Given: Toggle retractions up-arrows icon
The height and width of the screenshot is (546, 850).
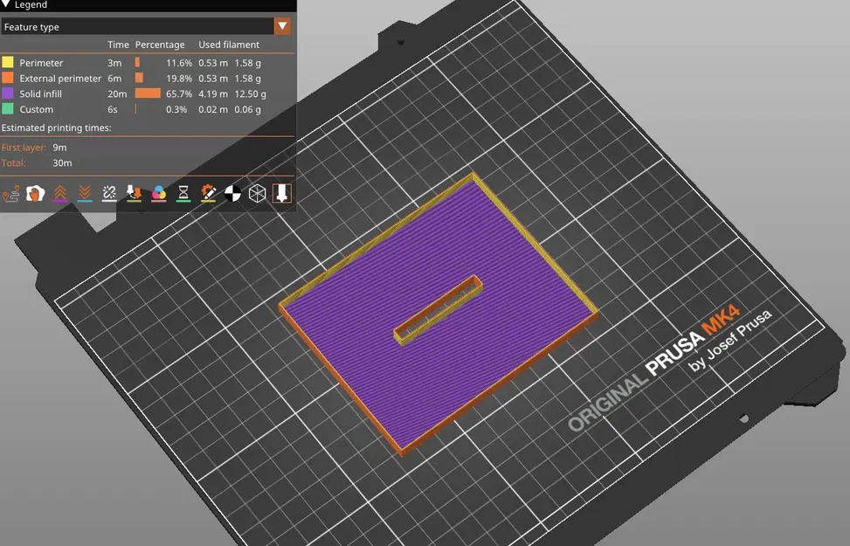Looking at the screenshot, I should (60, 194).
